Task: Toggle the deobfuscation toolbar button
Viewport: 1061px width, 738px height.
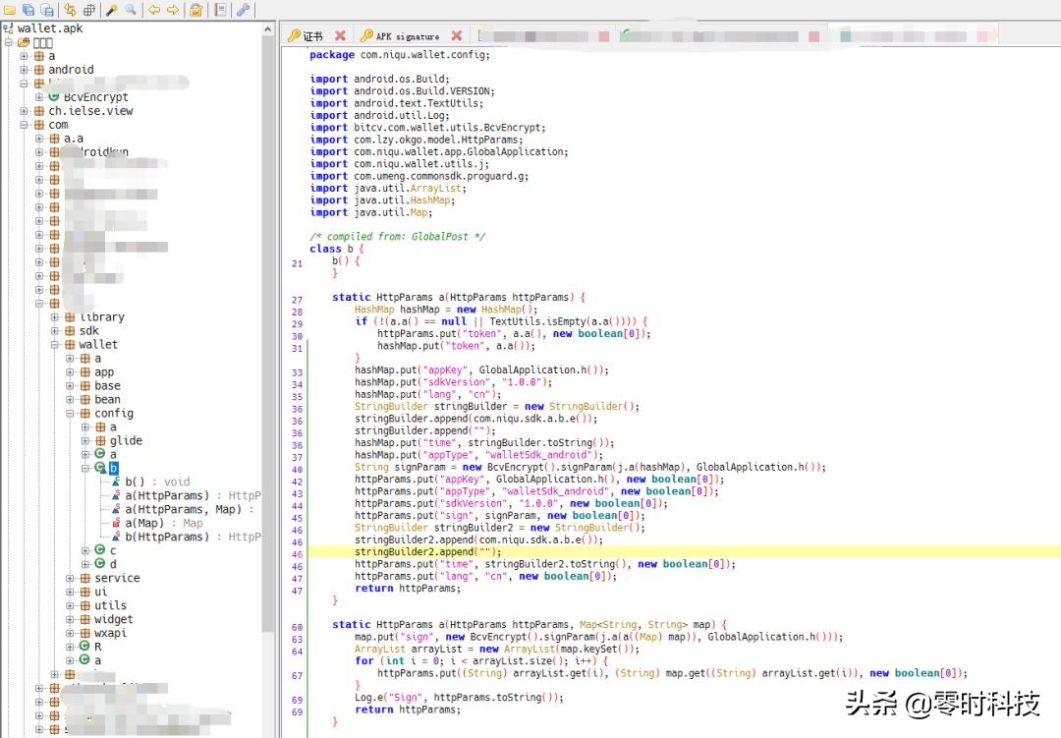Action: tap(196, 10)
